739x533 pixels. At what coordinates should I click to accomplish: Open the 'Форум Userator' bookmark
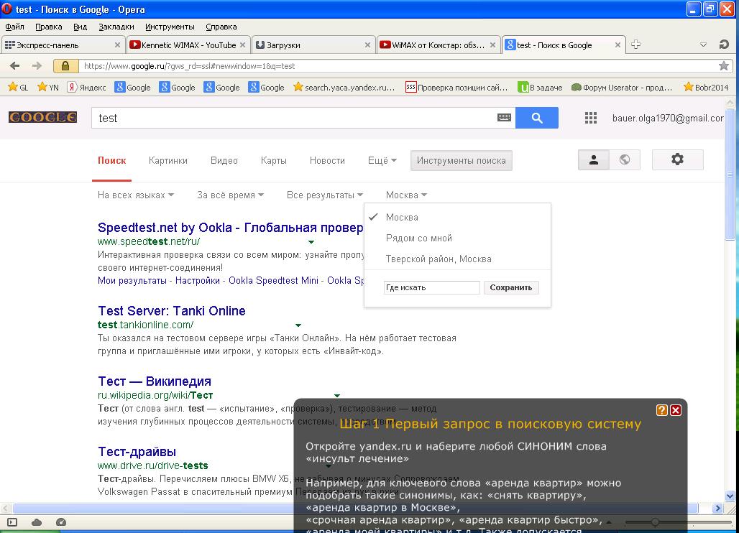(x=622, y=87)
